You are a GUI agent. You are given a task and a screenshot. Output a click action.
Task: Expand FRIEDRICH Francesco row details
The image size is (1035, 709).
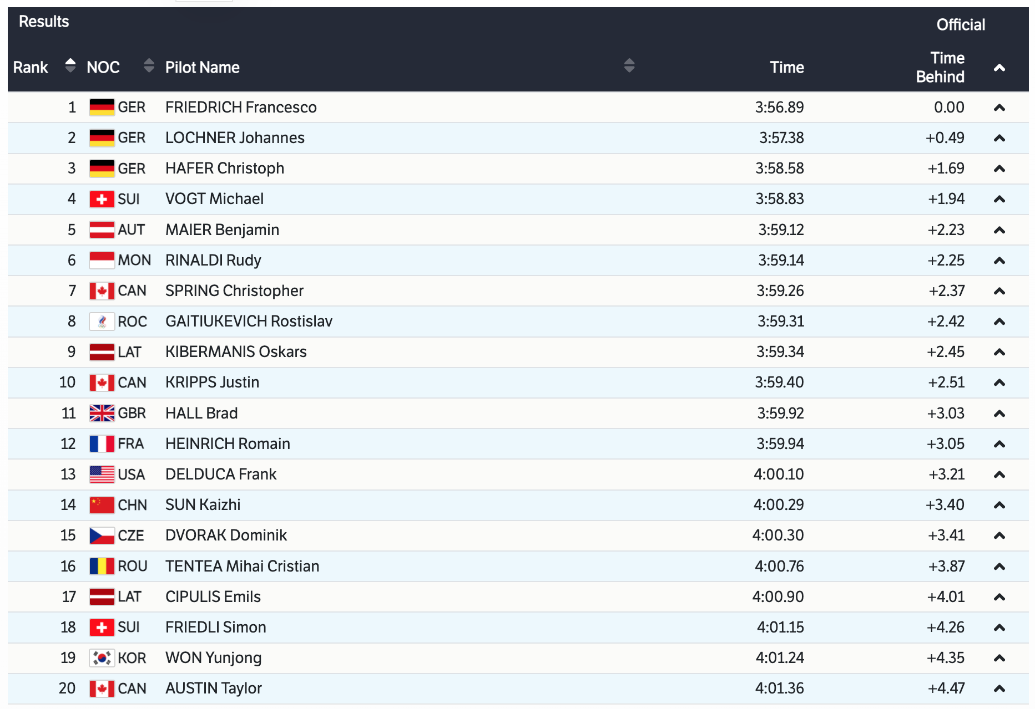tap(999, 108)
